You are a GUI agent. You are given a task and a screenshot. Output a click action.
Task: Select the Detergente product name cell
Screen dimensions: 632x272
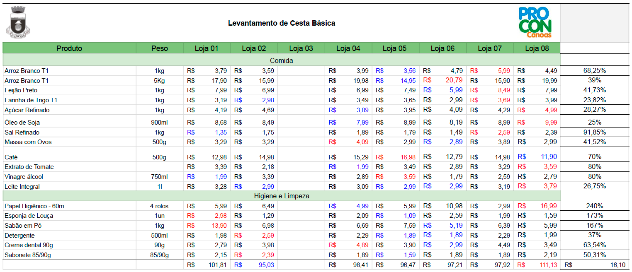[19, 236]
